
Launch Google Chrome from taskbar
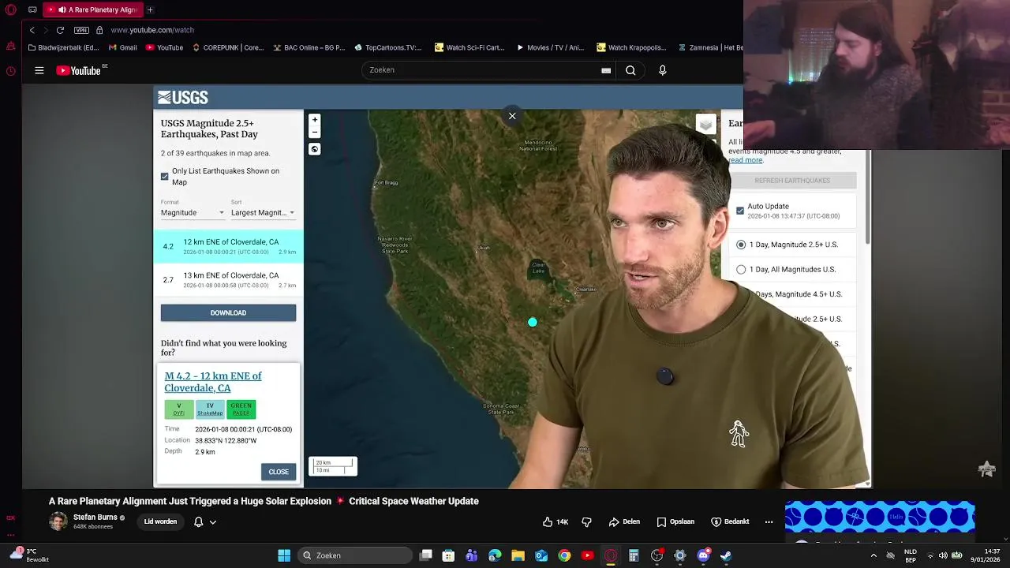pyautogui.click(x=564, y=555)
